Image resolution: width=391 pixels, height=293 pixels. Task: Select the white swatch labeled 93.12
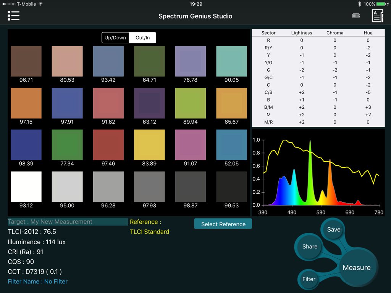tap(26, 187)
